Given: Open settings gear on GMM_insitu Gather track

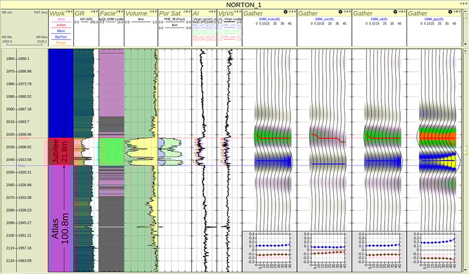Looking at the screenshot, I should coord(285,12).
